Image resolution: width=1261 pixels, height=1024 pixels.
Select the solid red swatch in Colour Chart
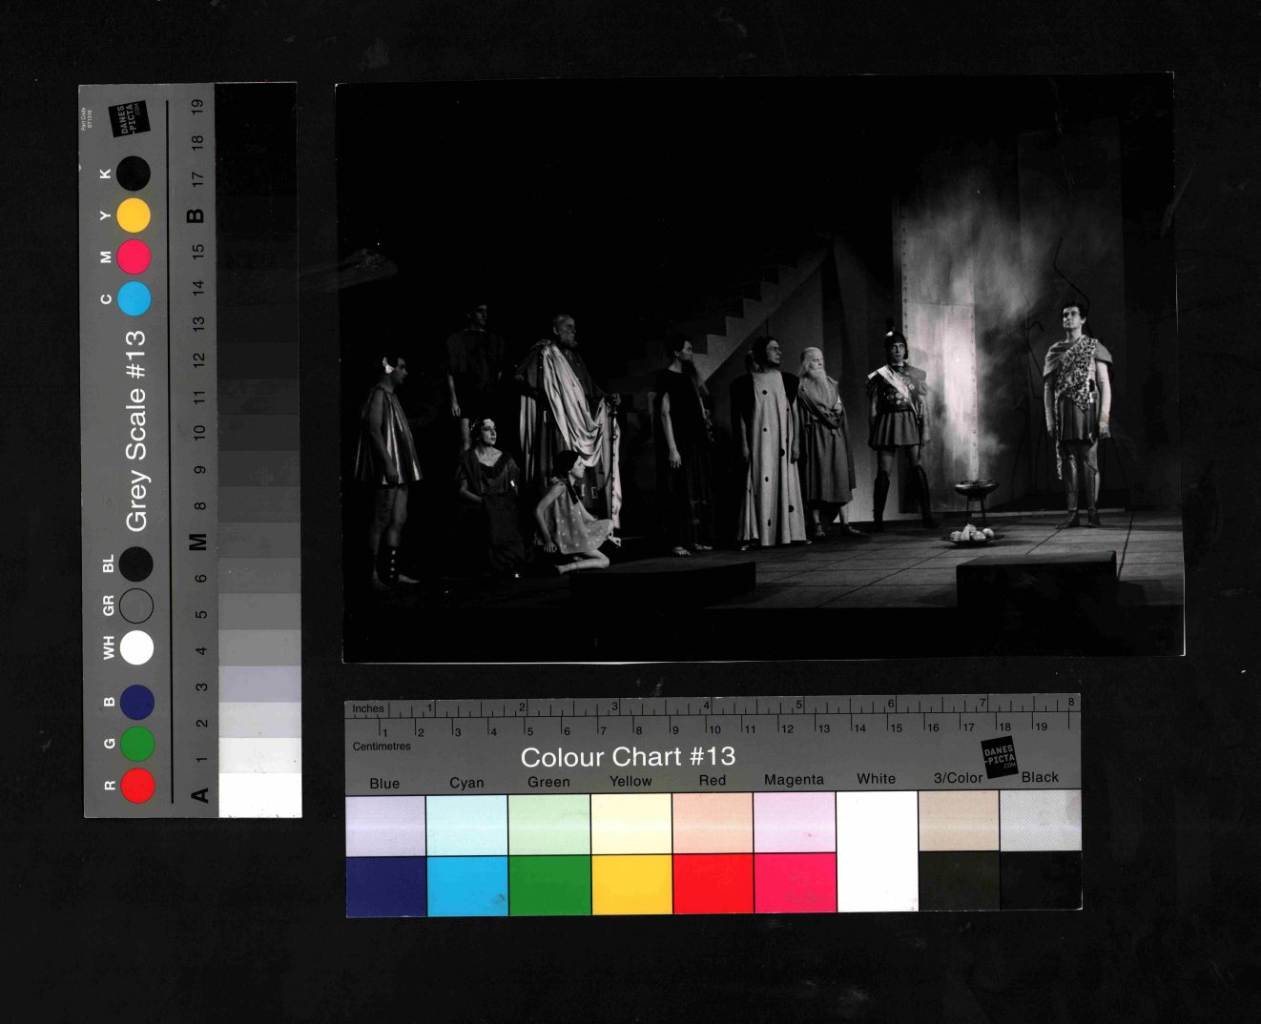(713, 883)
